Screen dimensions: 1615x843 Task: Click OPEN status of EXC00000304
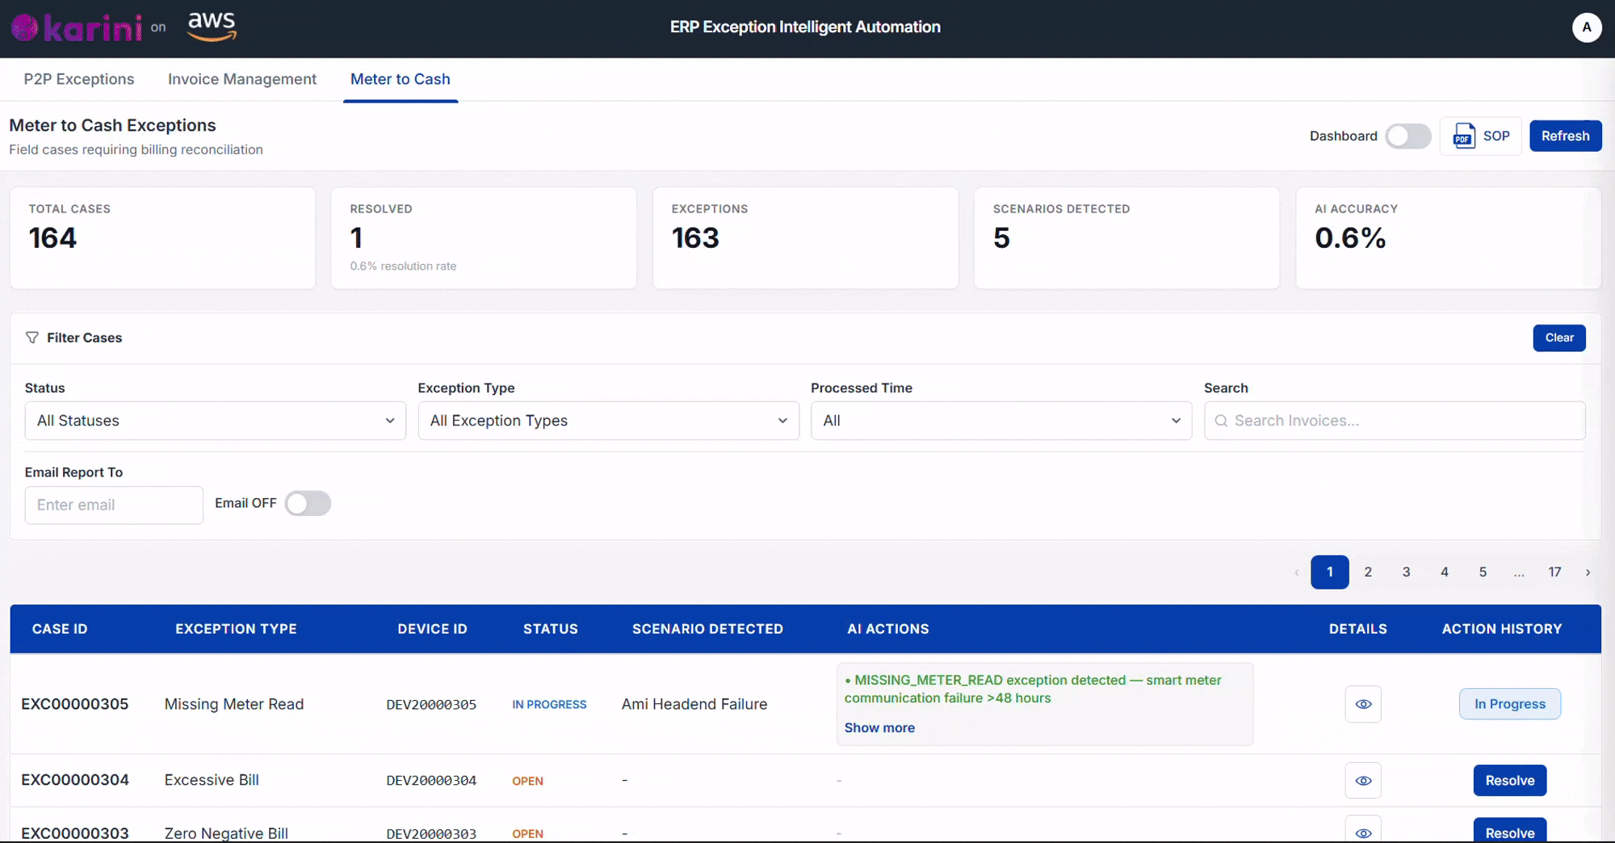pyautogui.click(x=527, y=781)
